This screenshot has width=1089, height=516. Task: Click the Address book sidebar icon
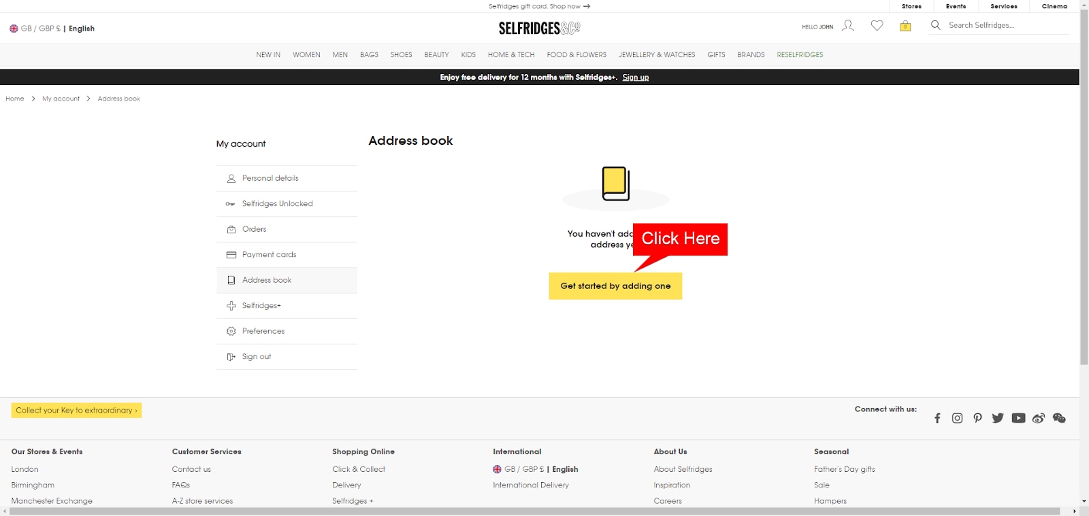click(x=231, y=280)
